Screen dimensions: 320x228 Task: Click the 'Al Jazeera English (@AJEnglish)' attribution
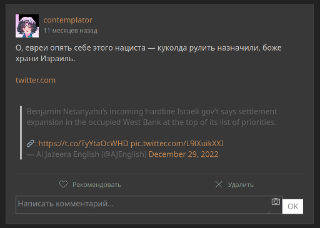click(x=91, y=154)
